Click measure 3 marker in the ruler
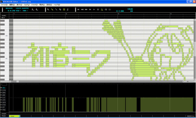The height and width of the screenshot is (118, 196). point(119,14)
